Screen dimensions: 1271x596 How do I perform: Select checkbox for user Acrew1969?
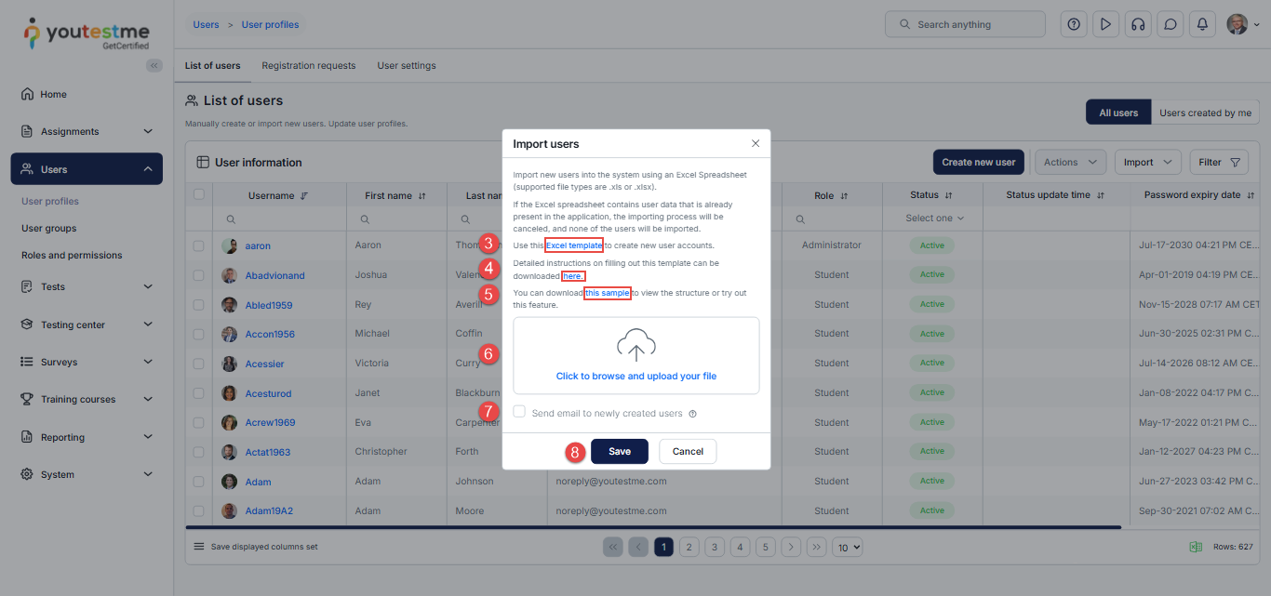(198, 422)
